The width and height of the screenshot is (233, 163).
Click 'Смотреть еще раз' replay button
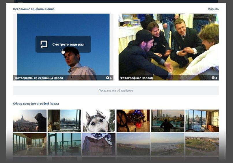click(x=63, y=44)
